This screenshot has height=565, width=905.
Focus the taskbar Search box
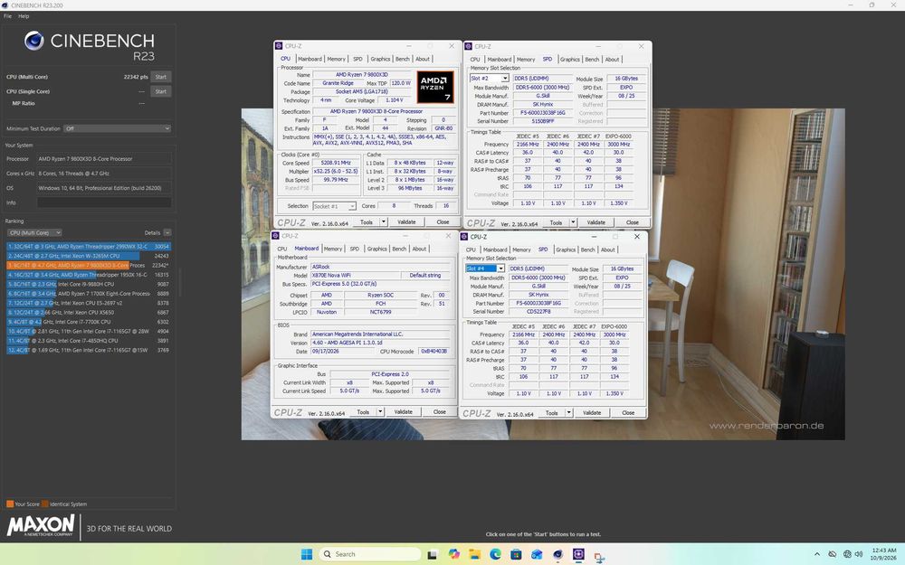pos(369,554)
